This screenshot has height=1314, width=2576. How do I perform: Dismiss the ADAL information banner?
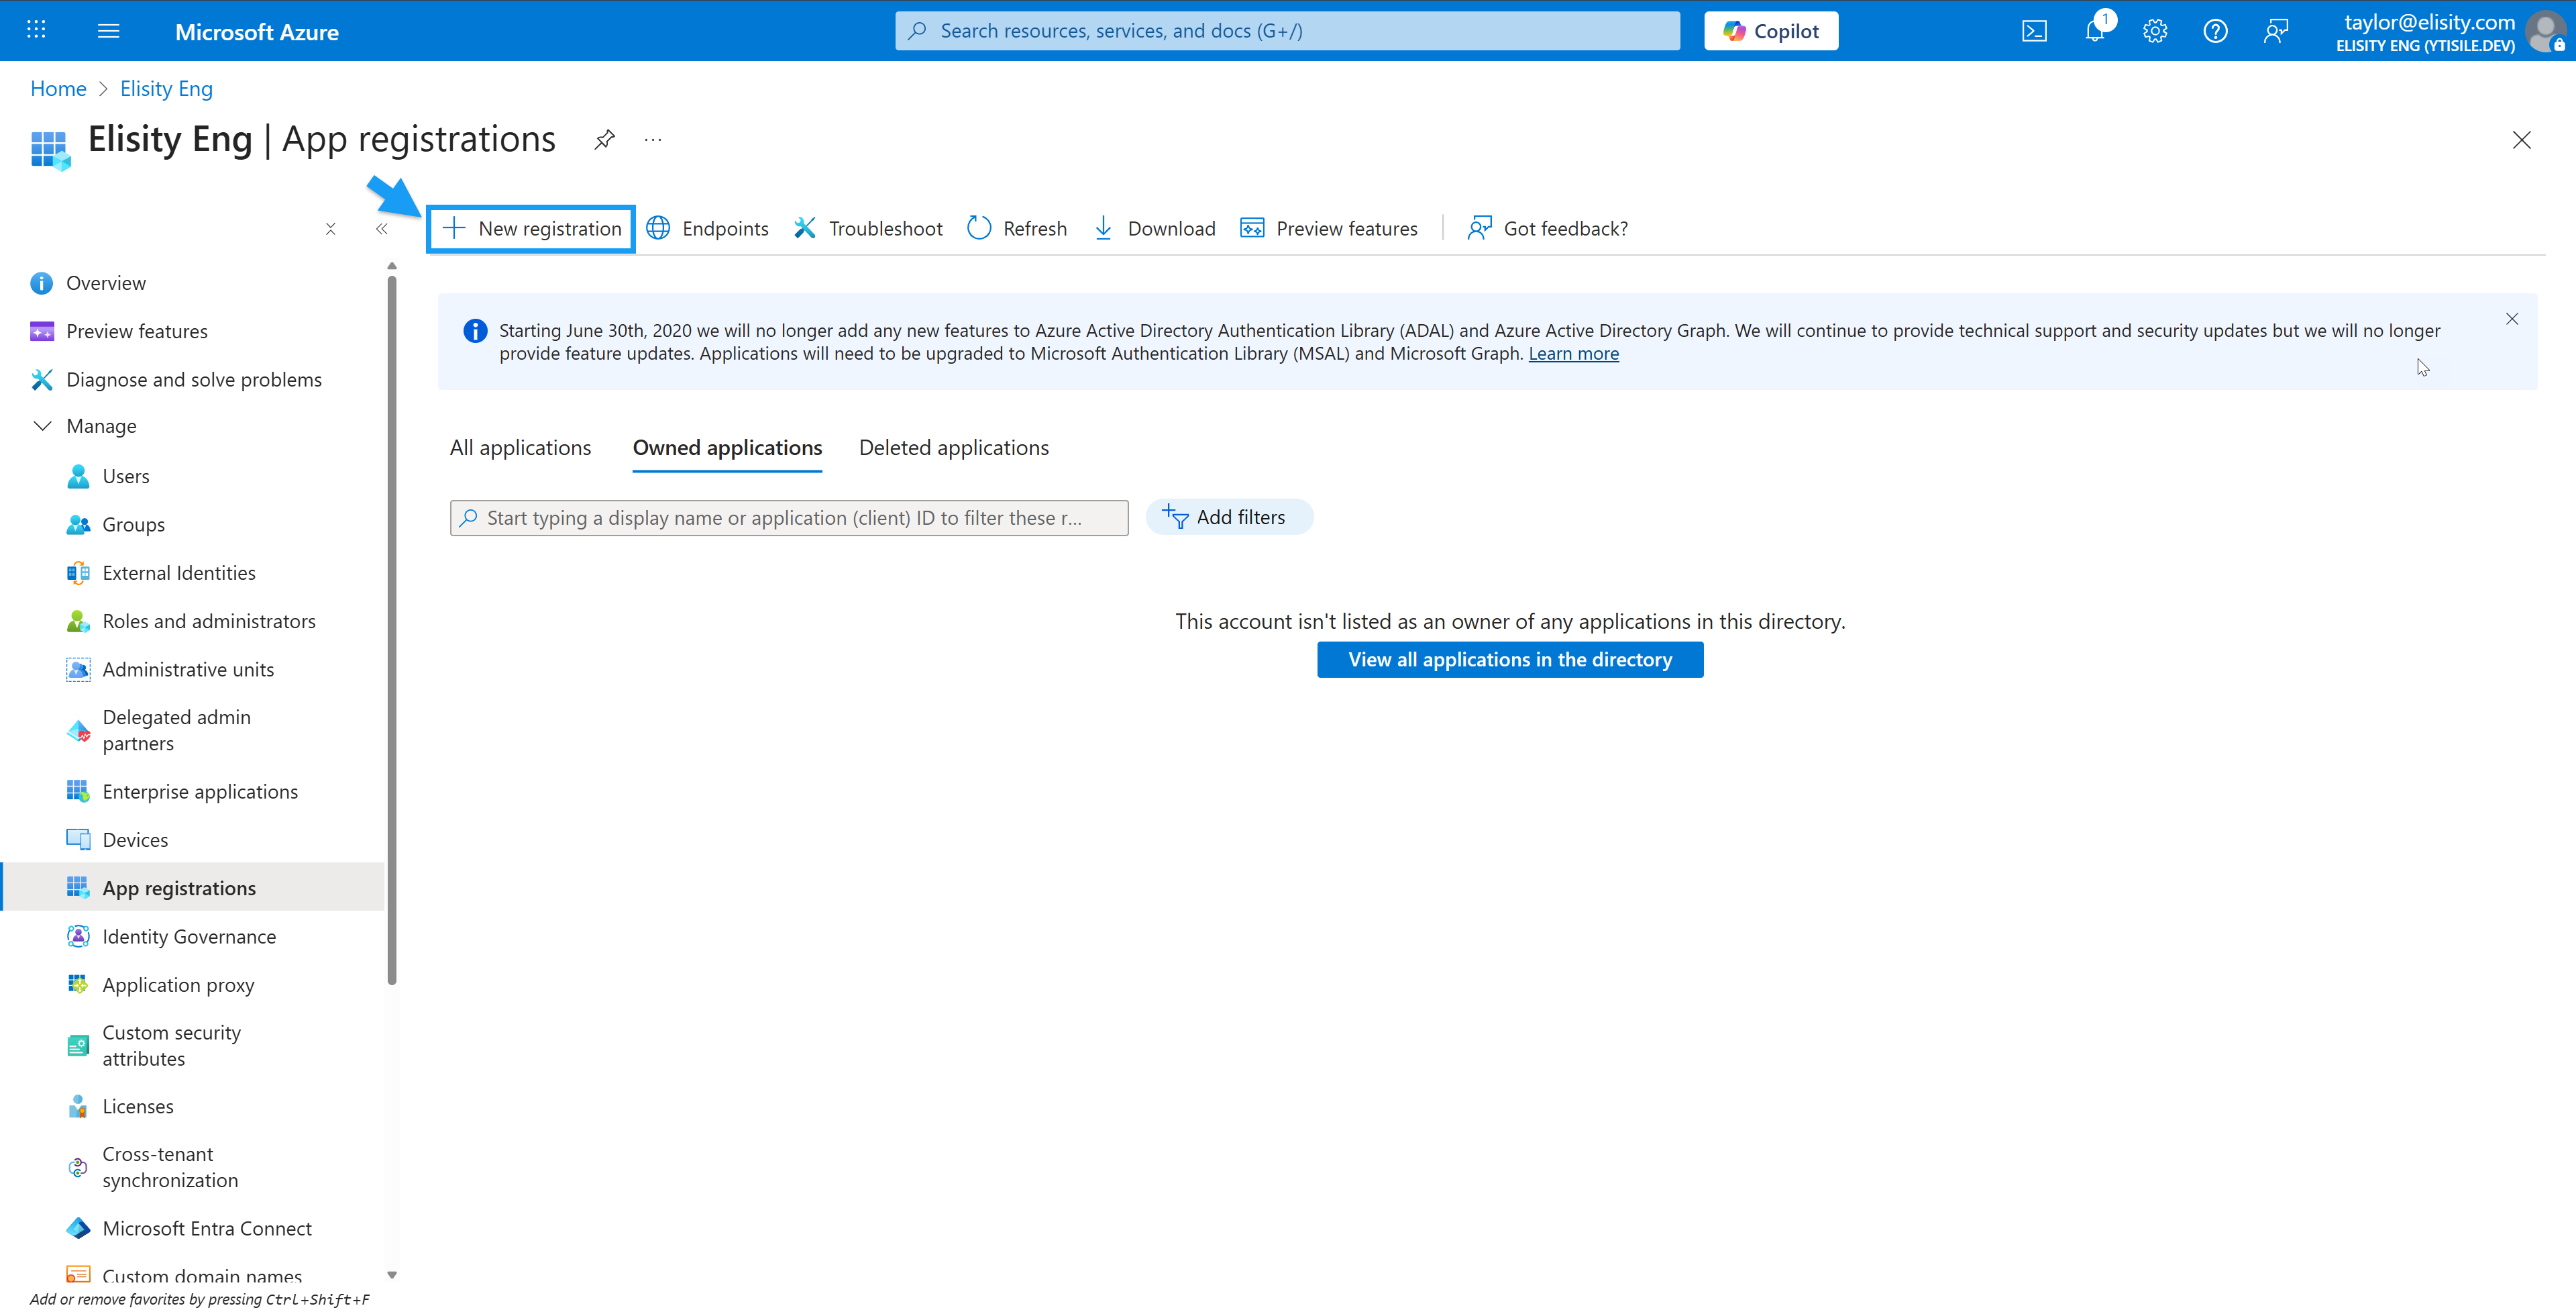tap(2511, 319)
